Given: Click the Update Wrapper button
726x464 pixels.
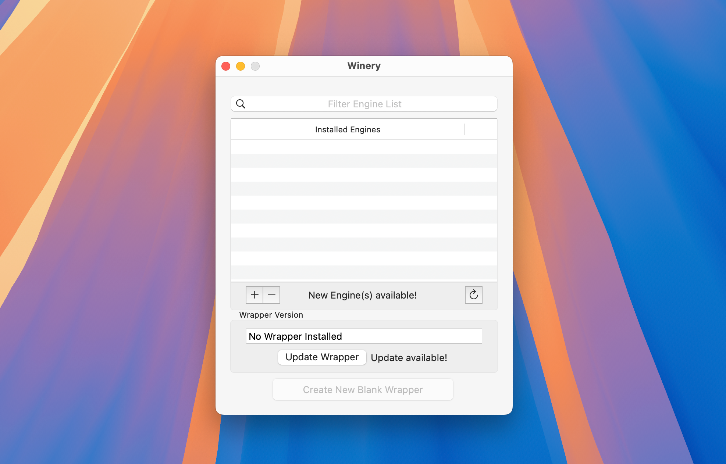Looking at the screenshot, I should point(322,358).
